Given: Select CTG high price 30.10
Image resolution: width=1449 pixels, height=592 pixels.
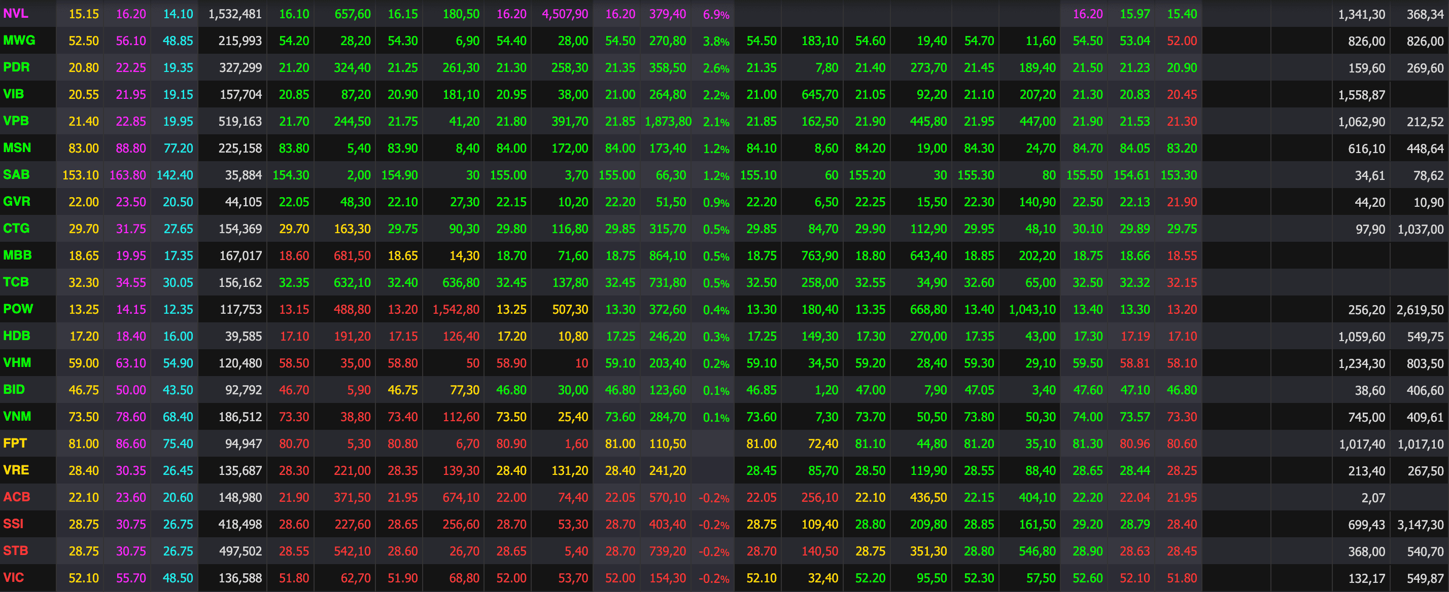Looking at the screenshot, I should (x=1088, y=229).
